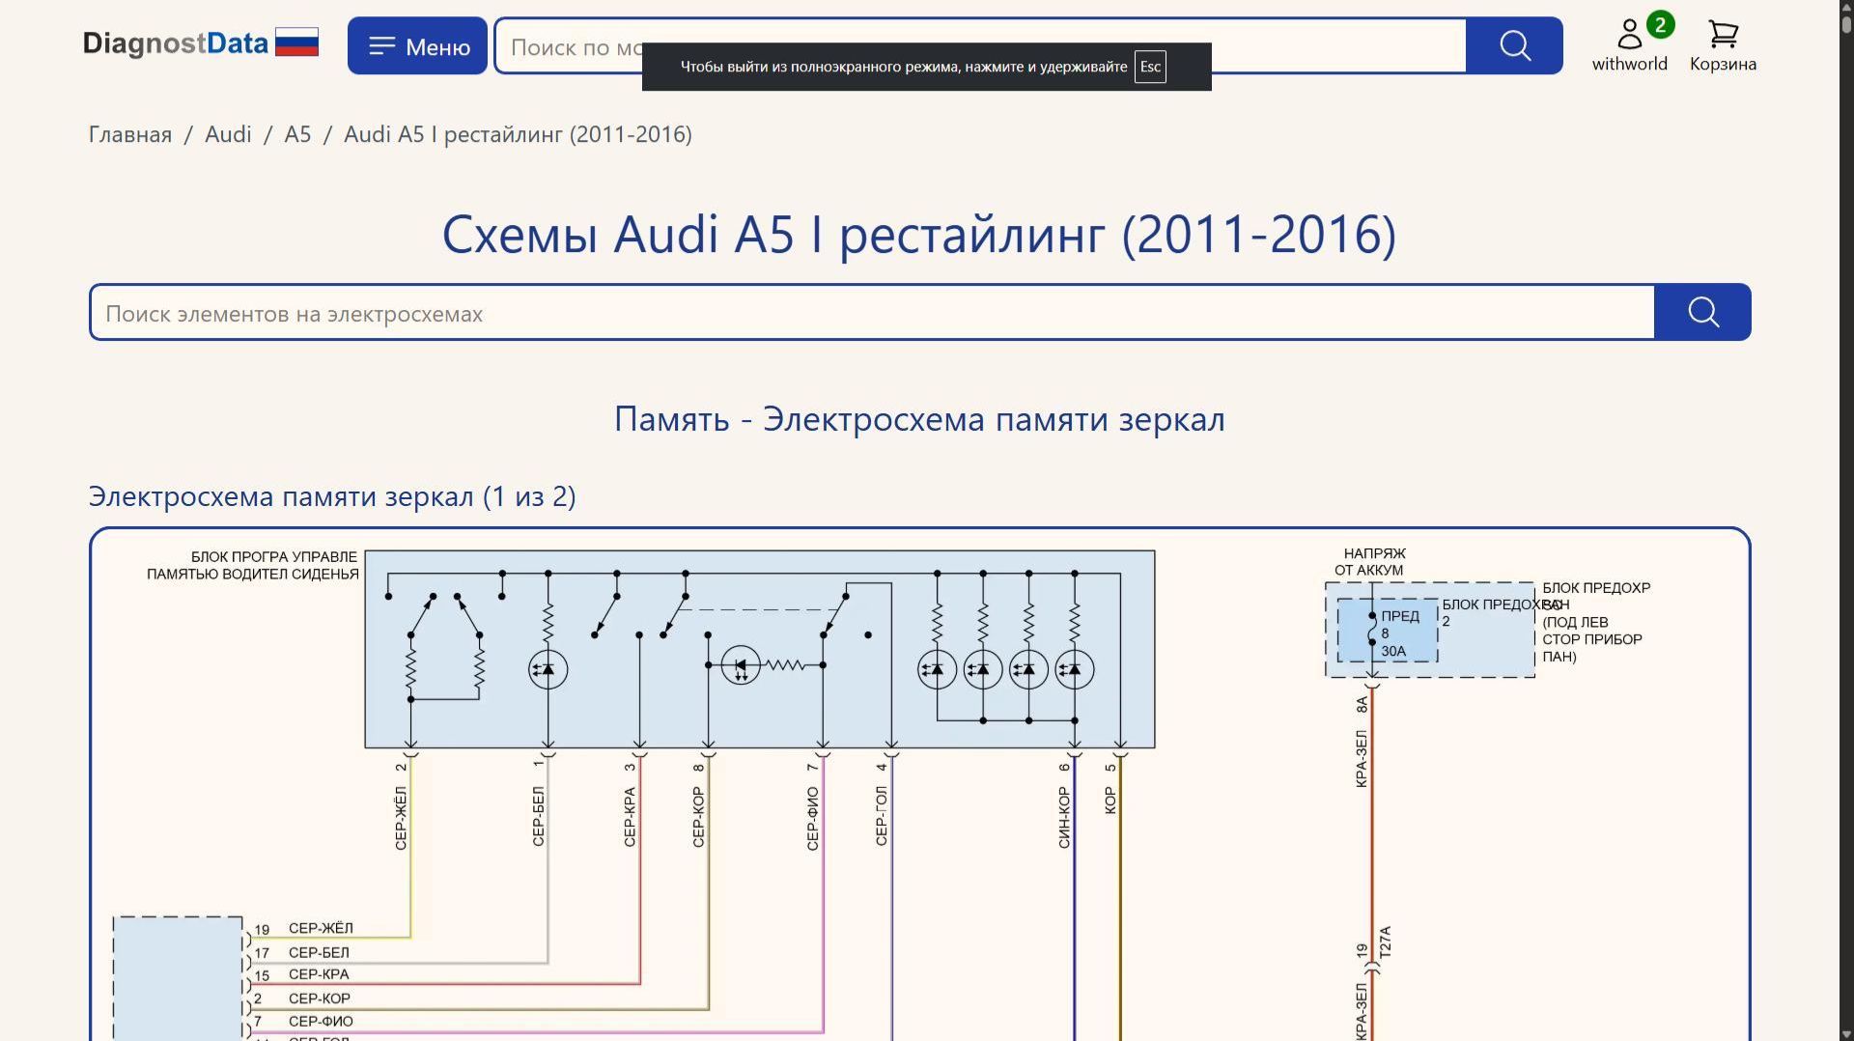
Task: Go to Главная breadcrumb link
Action: (x=130, y=134)
